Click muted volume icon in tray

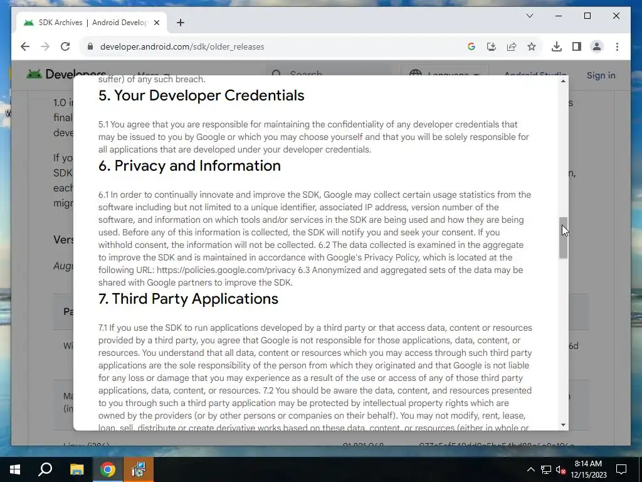click(x=561, y=469)
